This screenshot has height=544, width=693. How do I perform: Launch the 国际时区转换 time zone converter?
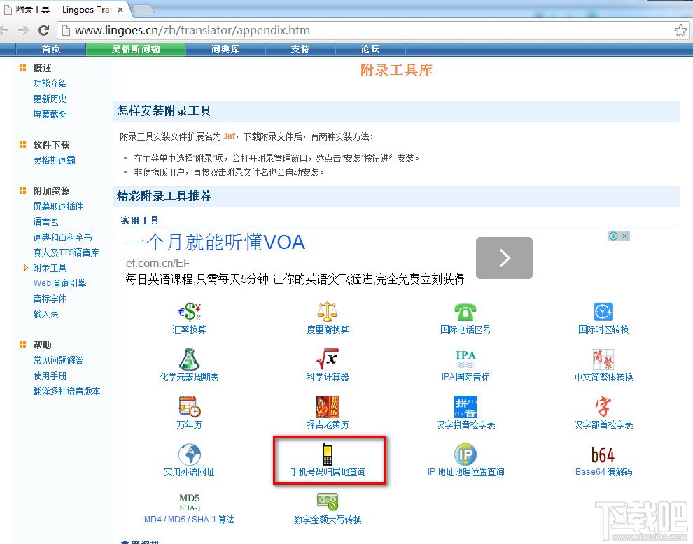pyautogui.click(x=603, y=318)
